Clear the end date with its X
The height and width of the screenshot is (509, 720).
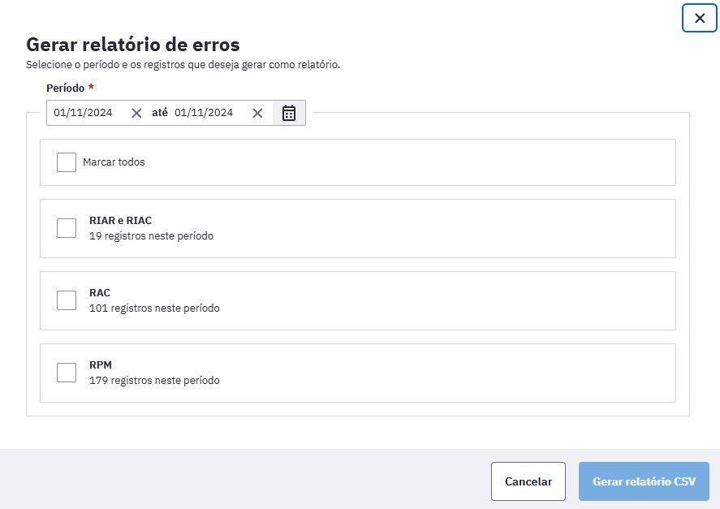coord(257,113)
